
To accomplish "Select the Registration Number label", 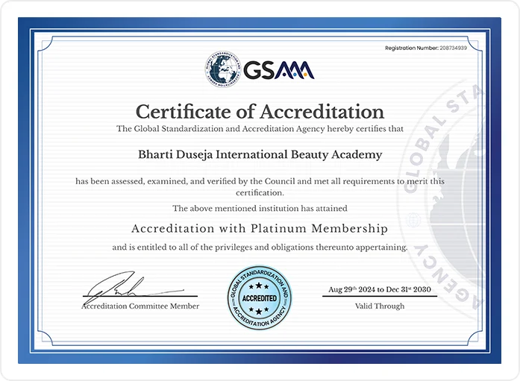I will coord(412,48).
